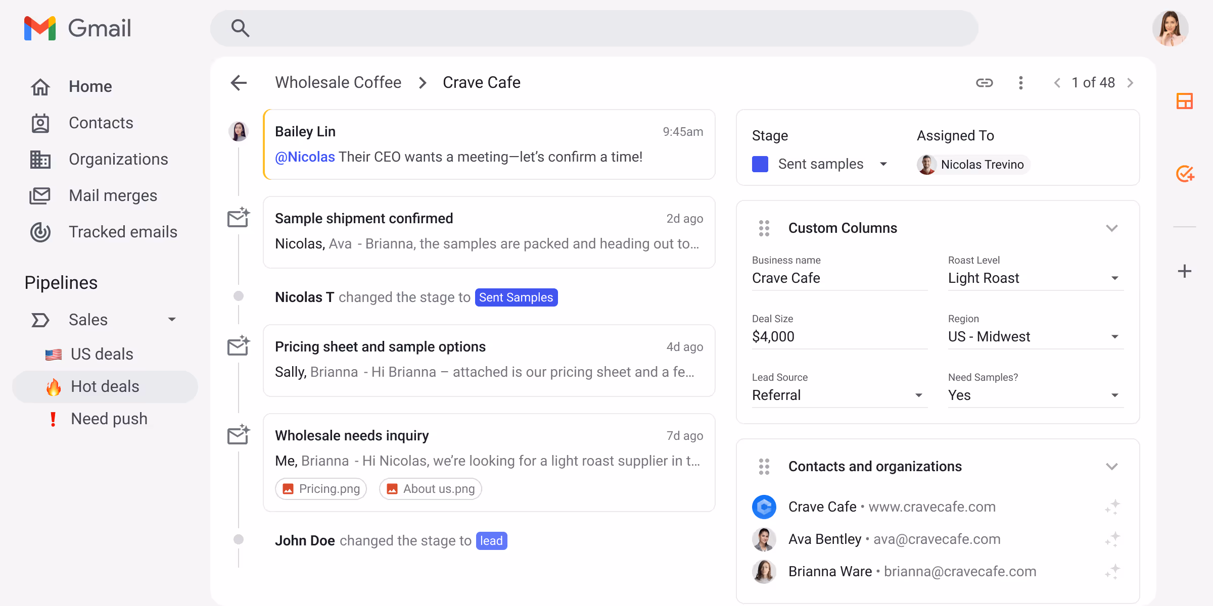This screenshot has width=1213, height=606.
Task: Click the blue Sent samples stage swatch
Action: pos(760,164)
